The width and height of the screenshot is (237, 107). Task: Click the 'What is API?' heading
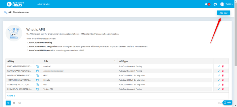click(36, 29)
